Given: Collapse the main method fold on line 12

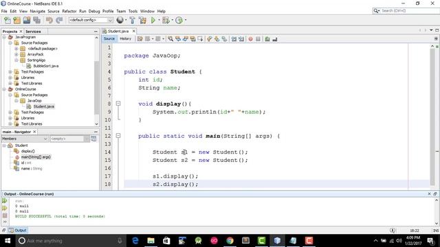Looking at the screenshot, I should tap(118, 136).
